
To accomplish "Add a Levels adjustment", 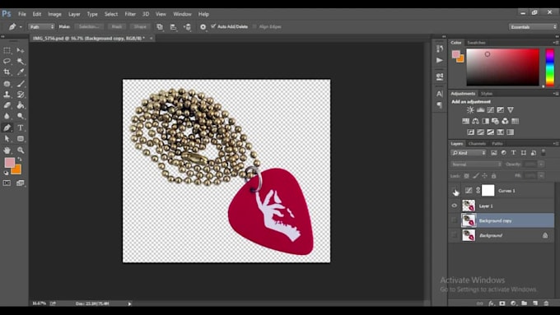I will [480, 110].
